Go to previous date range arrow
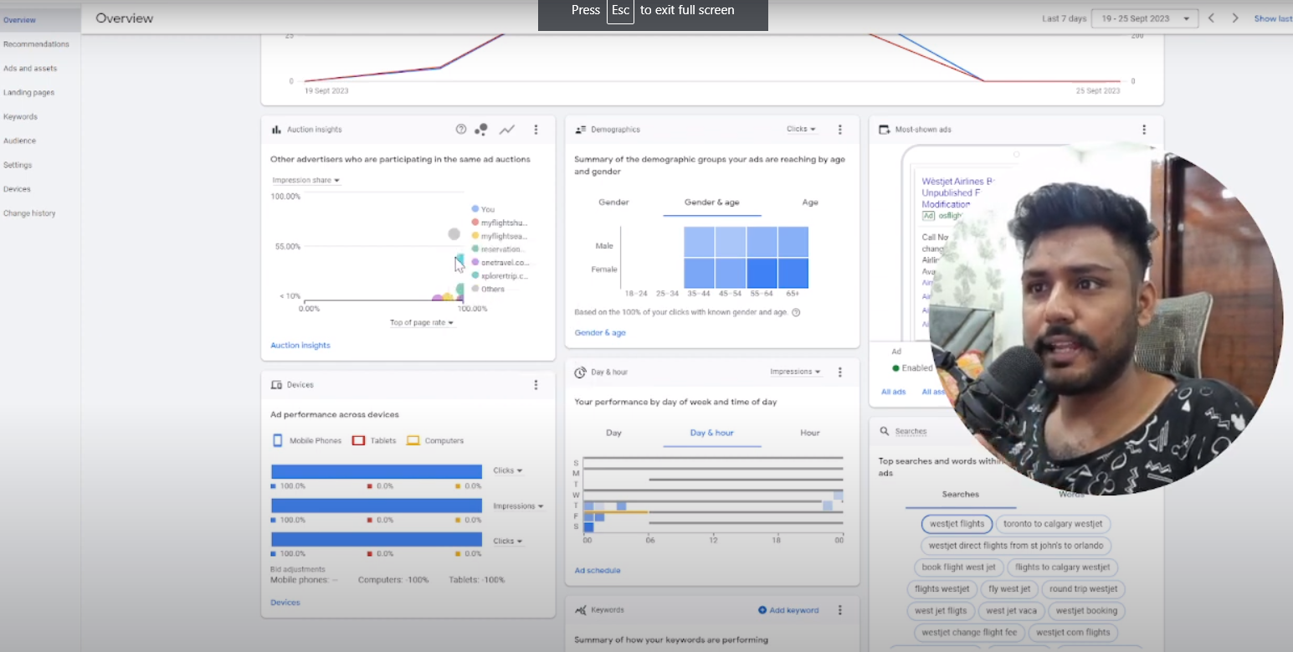1293x652 pixels. tap(1210, 18)
